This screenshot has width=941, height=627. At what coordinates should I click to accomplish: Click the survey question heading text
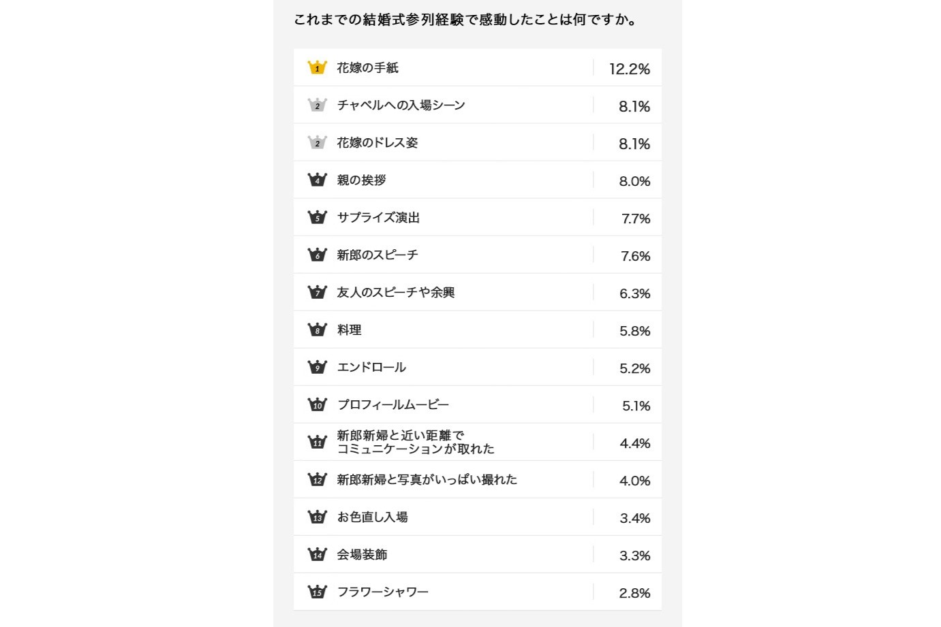(x=467, y=20)
